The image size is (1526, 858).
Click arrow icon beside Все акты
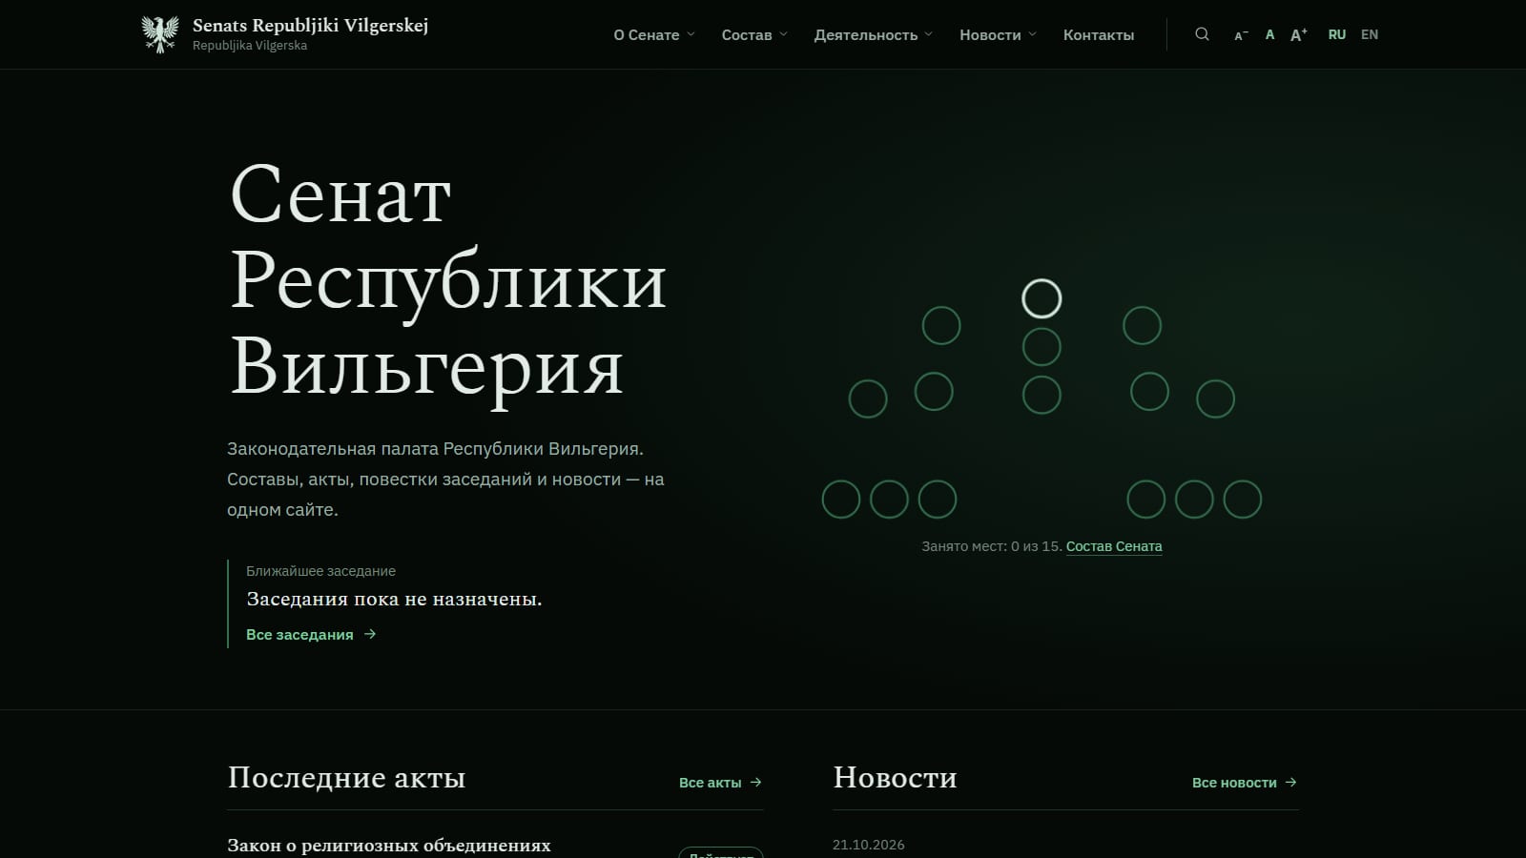point(756,782)
